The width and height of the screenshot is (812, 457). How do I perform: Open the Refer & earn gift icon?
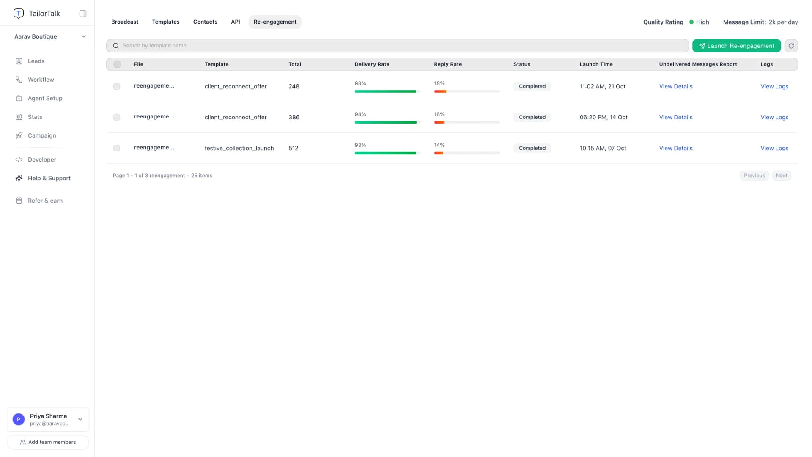click(19, 201)
